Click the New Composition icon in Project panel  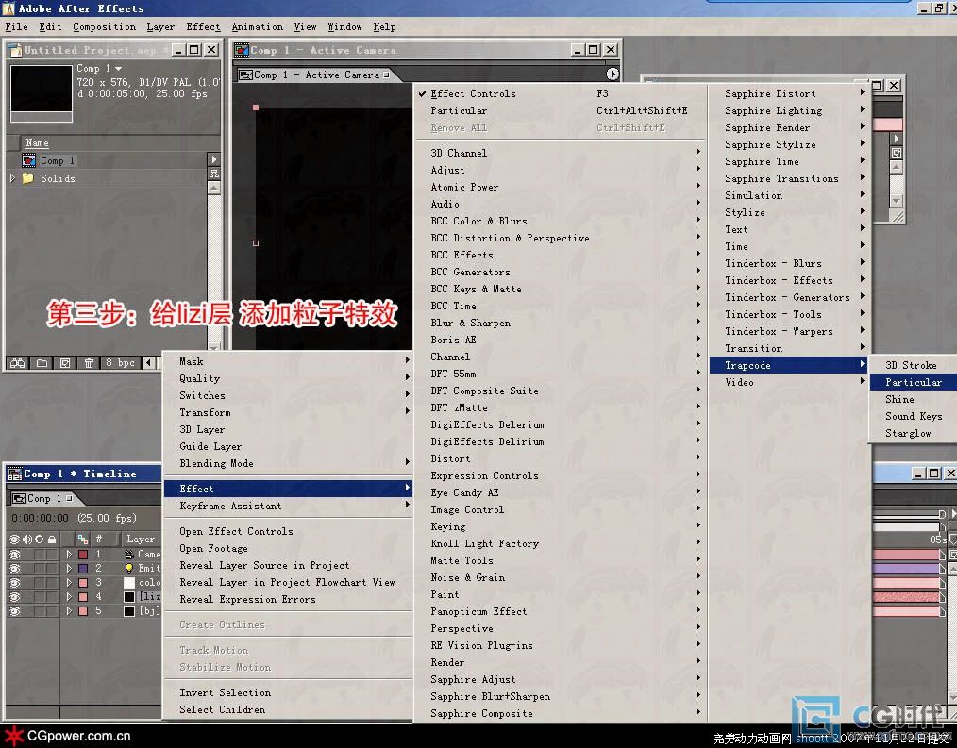(65, 363)
